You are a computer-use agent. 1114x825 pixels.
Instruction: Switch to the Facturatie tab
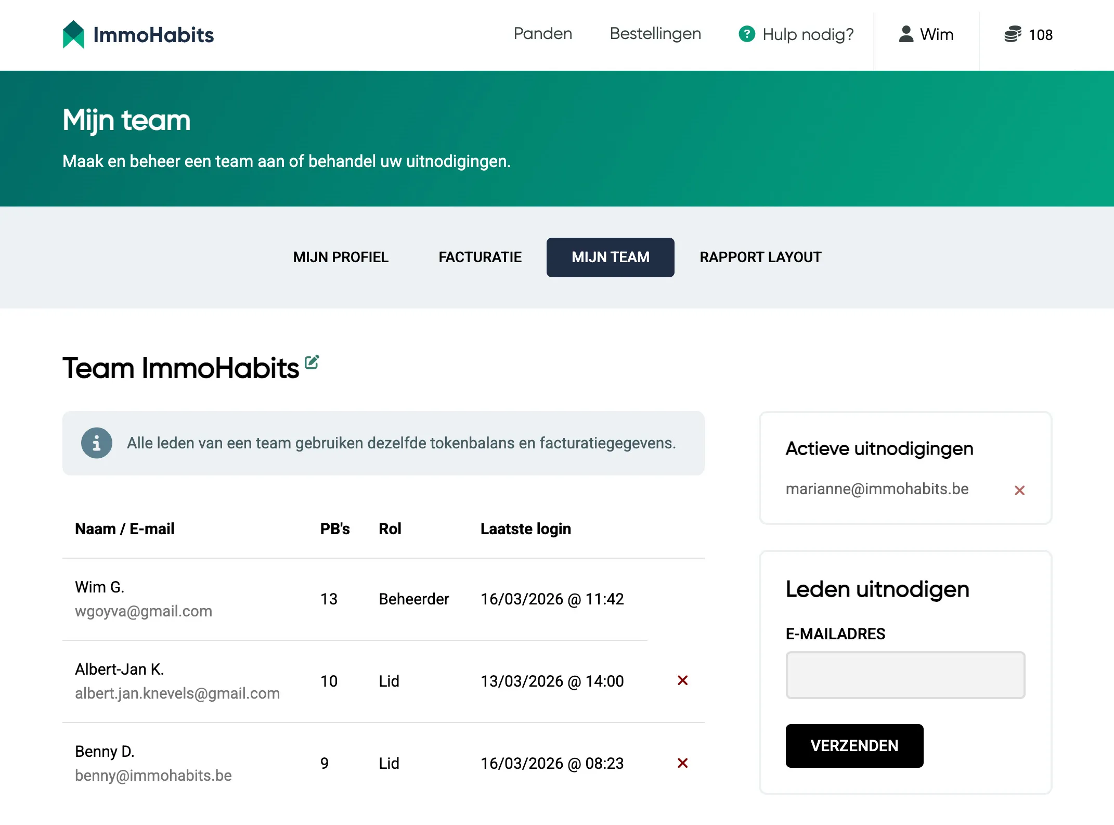pyautogui.click(x=480, y=257)
